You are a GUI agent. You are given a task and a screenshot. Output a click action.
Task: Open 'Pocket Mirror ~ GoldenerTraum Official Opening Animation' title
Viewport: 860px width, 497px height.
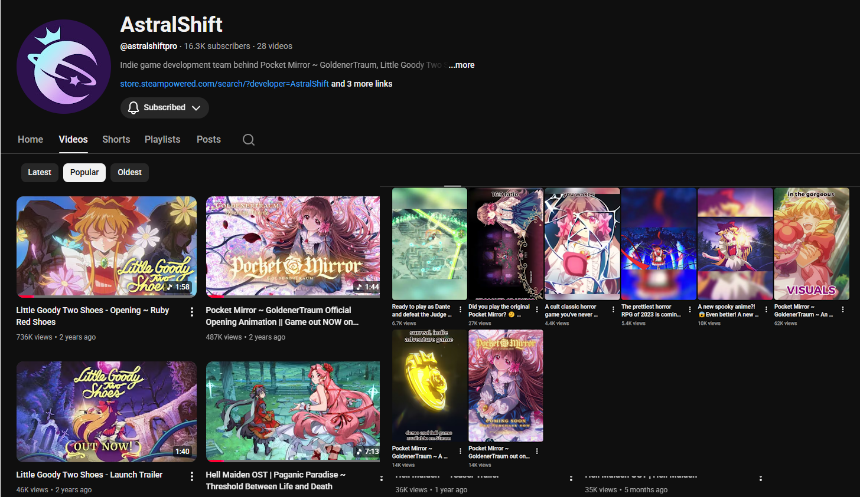point(282,316)
